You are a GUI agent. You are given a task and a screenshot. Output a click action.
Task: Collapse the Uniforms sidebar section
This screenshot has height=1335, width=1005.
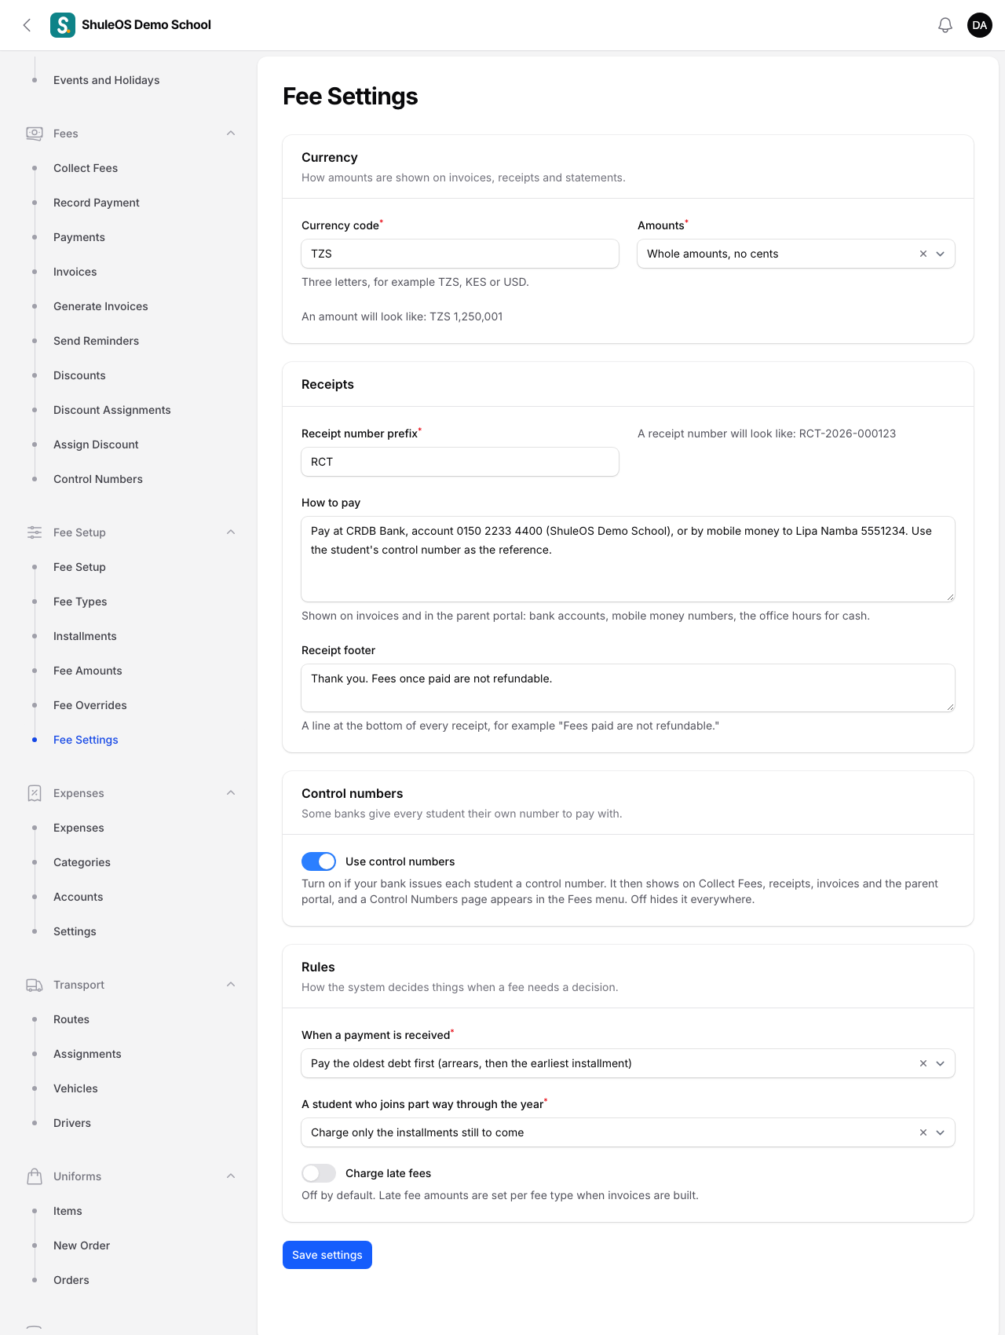click(231, 1176)
